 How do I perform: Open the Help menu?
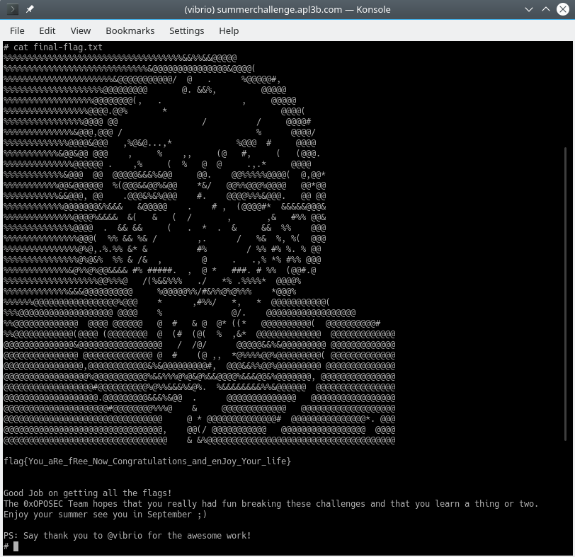click(229, 30)
